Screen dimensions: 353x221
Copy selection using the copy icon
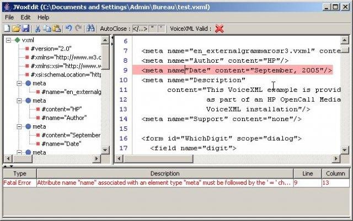coord(47,29)
